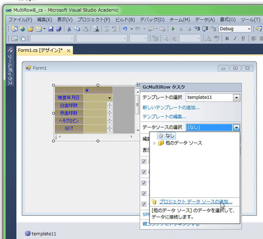Open the ファイル(F) menu
This screenshot has width=263, height=239.
[x=21, y=19]
